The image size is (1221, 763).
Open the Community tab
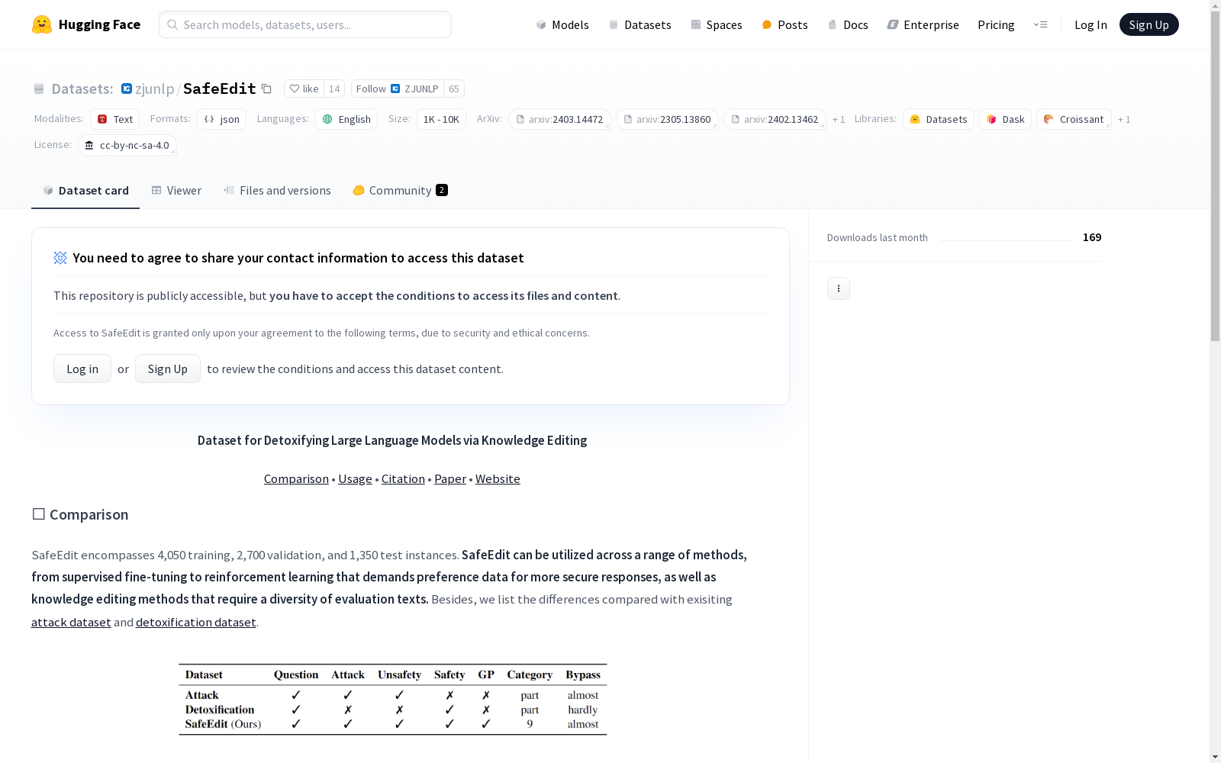coord(400,191)
